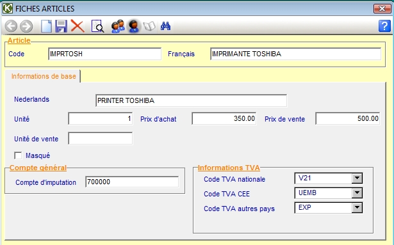The height and width of the screenshot is (245, 394).
Task: Click the single person icon in toolbar
Action: 133,26
